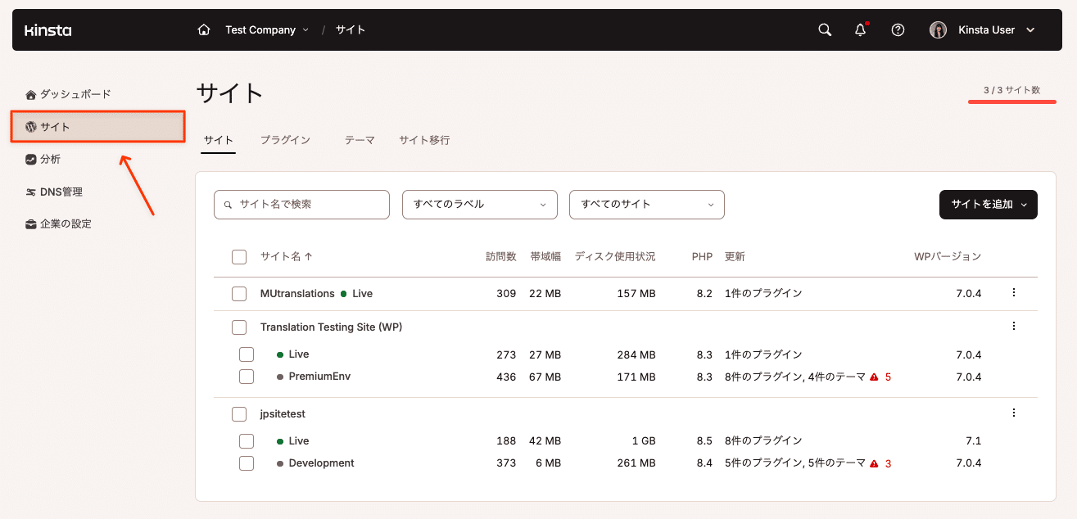Screen dimensions: 1077x519
Task: Click warning icon in Development row
Action: coord(874,463)
